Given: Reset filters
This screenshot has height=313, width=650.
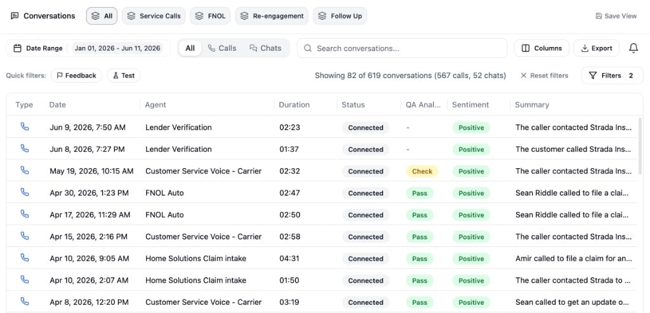Looking at the screenshot, I should point(544,76).
